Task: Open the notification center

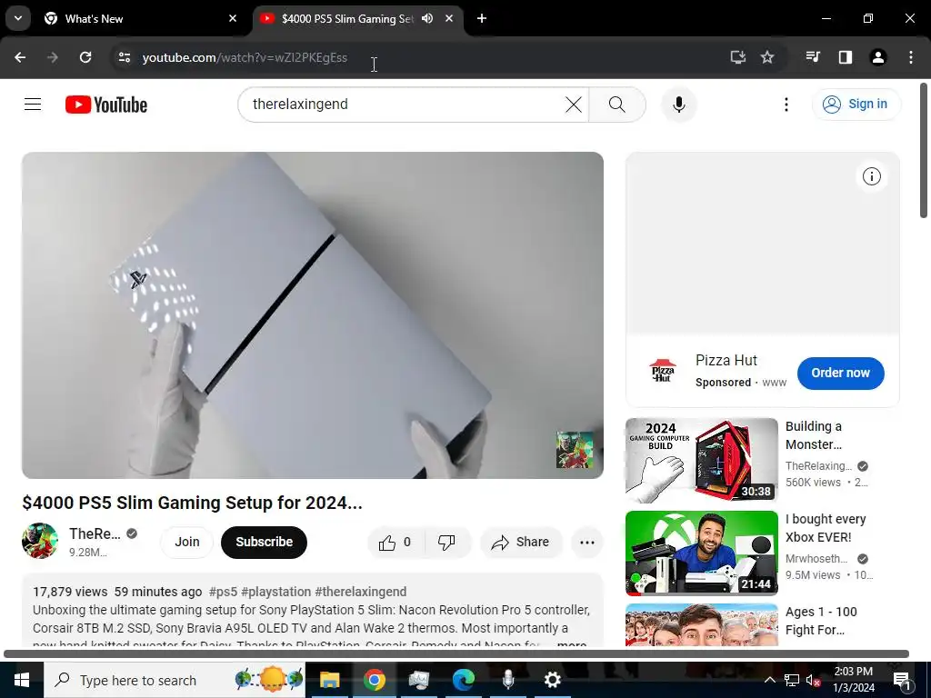Action: [902, 681]
